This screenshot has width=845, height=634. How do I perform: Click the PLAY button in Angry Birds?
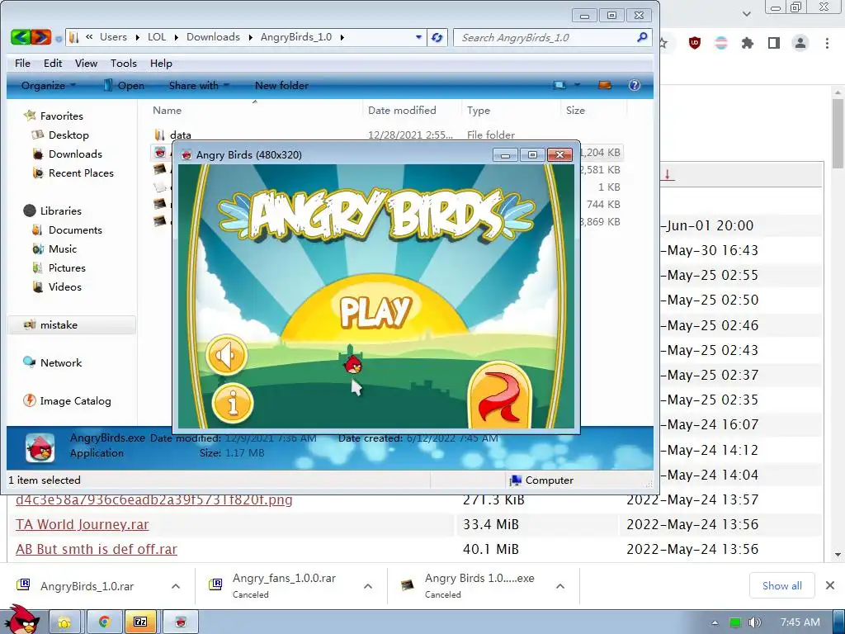[x=375, y=311]
